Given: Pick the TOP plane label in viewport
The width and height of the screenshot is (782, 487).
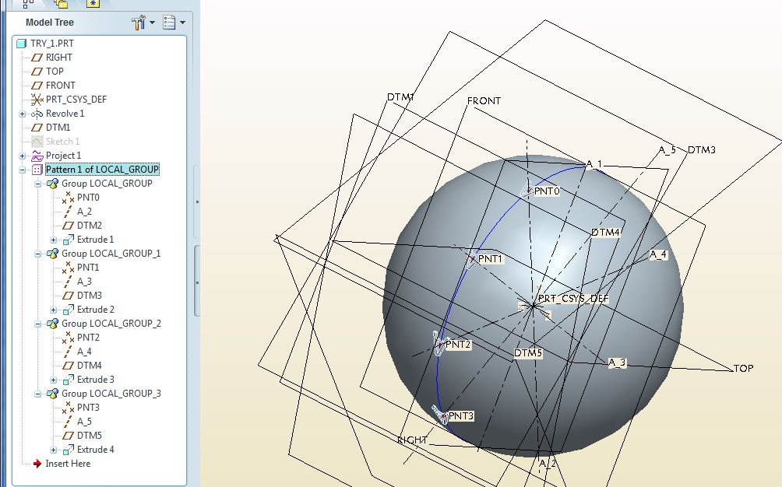Looking at the screenshot, I should (x=743, y=369).
